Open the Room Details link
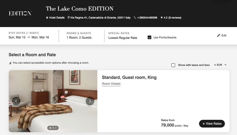This screenshot has width=237, height=135. pyautogui.click(x=111, y=84)
